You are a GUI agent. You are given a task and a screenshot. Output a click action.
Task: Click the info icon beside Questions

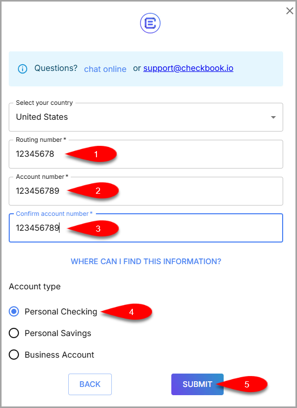click(x=23, y=69)
